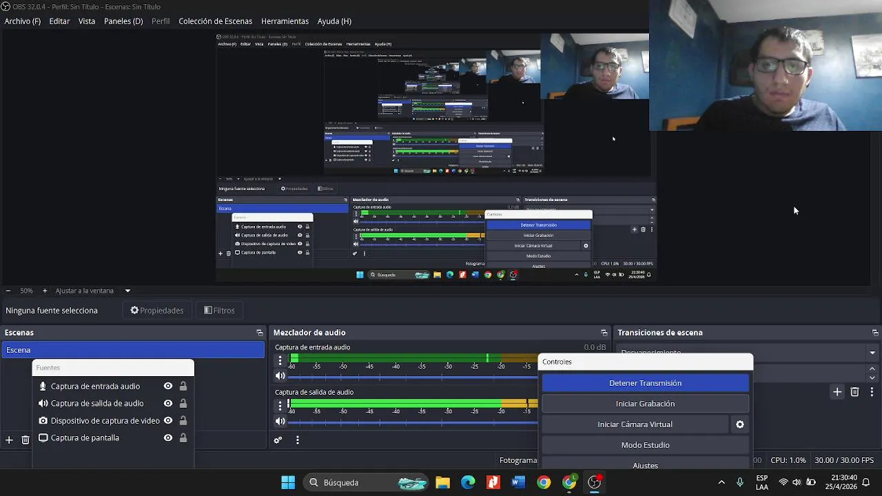882x496 pixels.
Task: Click Detener Transmisión button
Action: pos(646,383)
